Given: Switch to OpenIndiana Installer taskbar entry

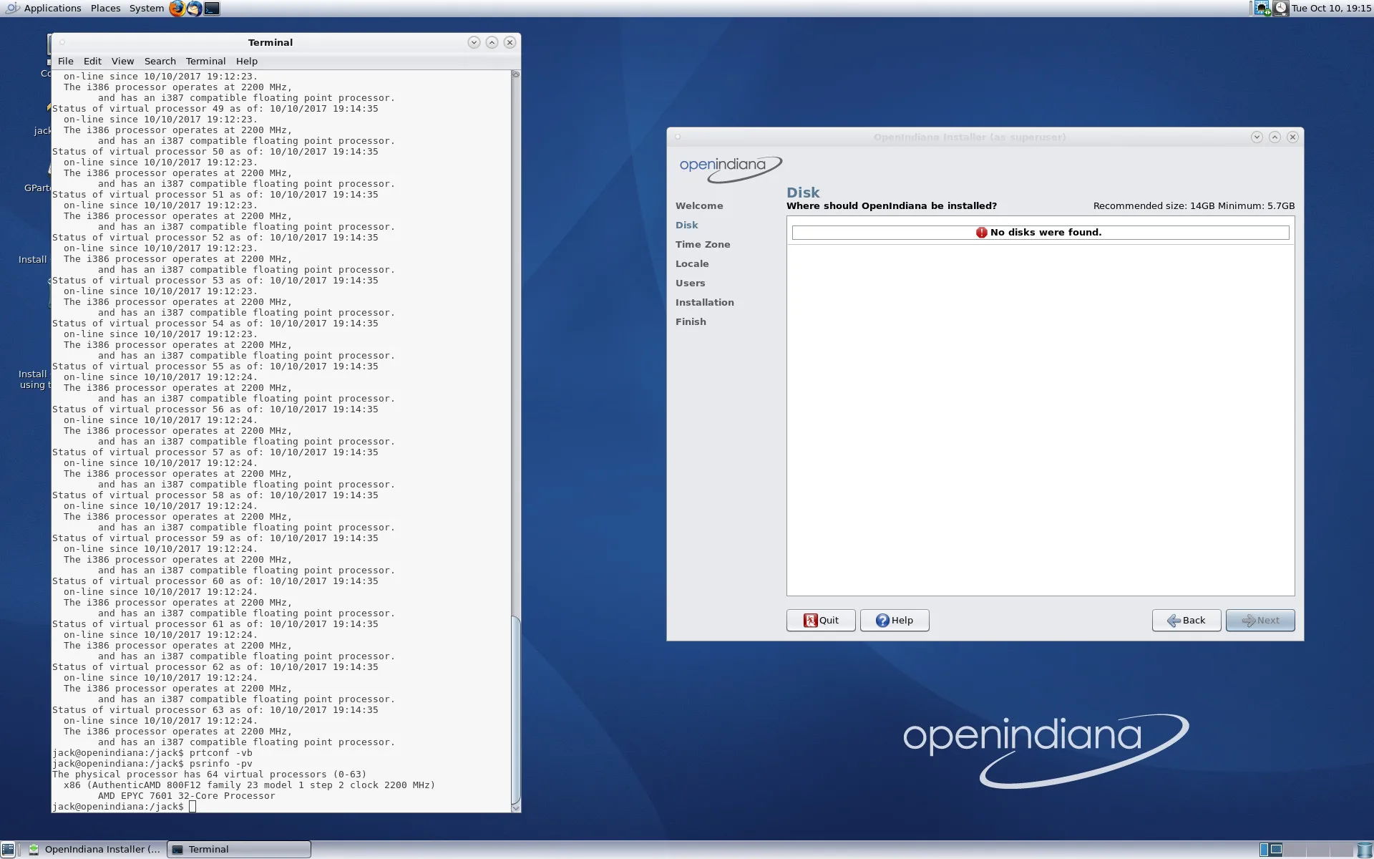Looking at the screenshot, I should coord(94,850).
